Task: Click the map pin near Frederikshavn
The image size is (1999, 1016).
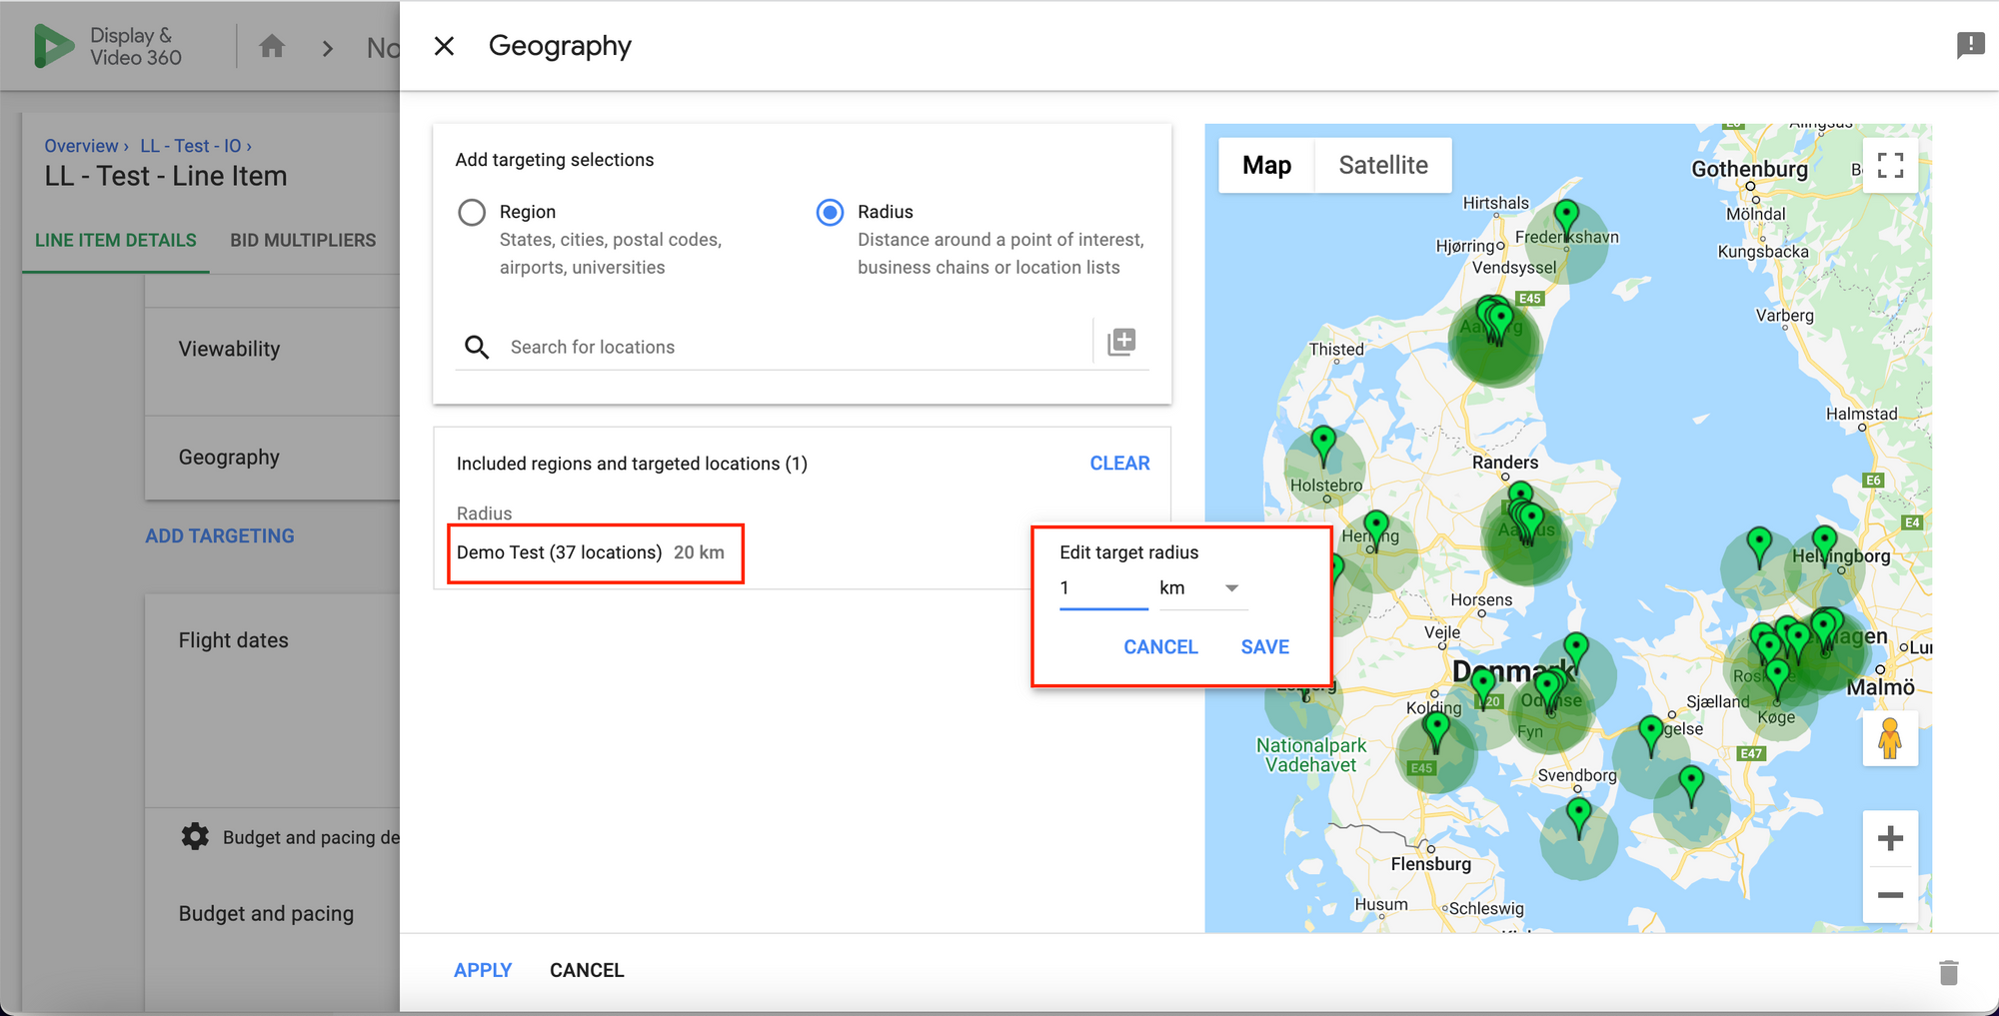Action: click(1566, 219)
